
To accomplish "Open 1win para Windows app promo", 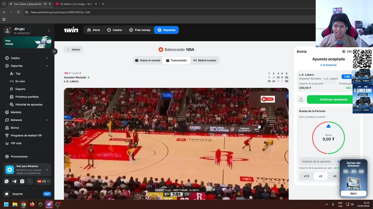I will coord(27,170).
